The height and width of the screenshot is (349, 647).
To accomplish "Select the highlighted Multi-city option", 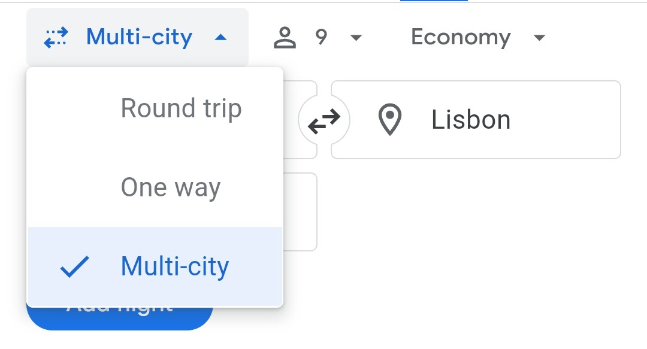I will (155, 266).
